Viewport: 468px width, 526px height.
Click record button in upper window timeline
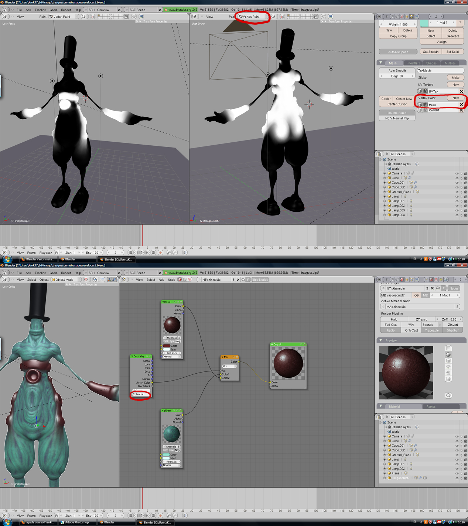pos(160,253)
